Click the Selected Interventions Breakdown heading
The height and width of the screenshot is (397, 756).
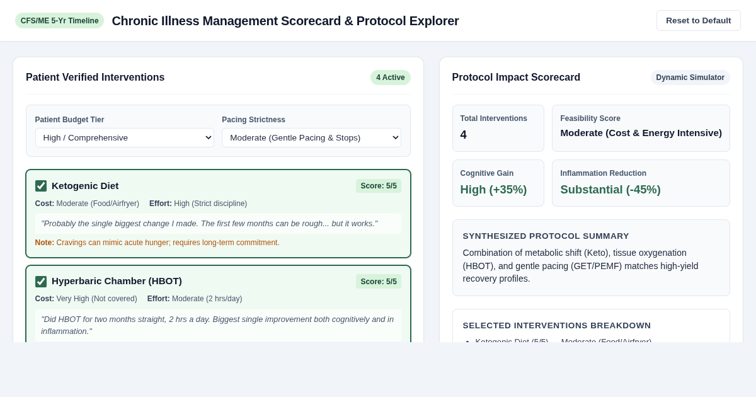pos(557,325)
